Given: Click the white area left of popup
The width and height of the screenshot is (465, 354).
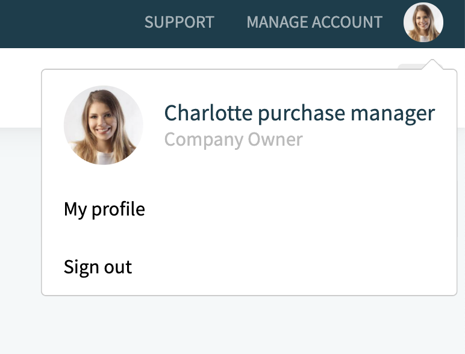Looking at the screenshot, I should pos(20,88).
